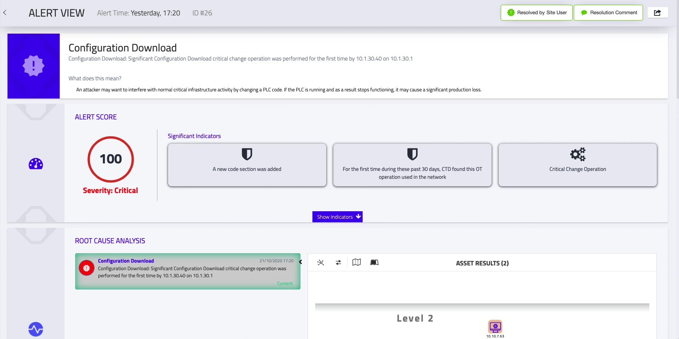Select the 10.10.7.63 workstation asset icon

(495, 327)
